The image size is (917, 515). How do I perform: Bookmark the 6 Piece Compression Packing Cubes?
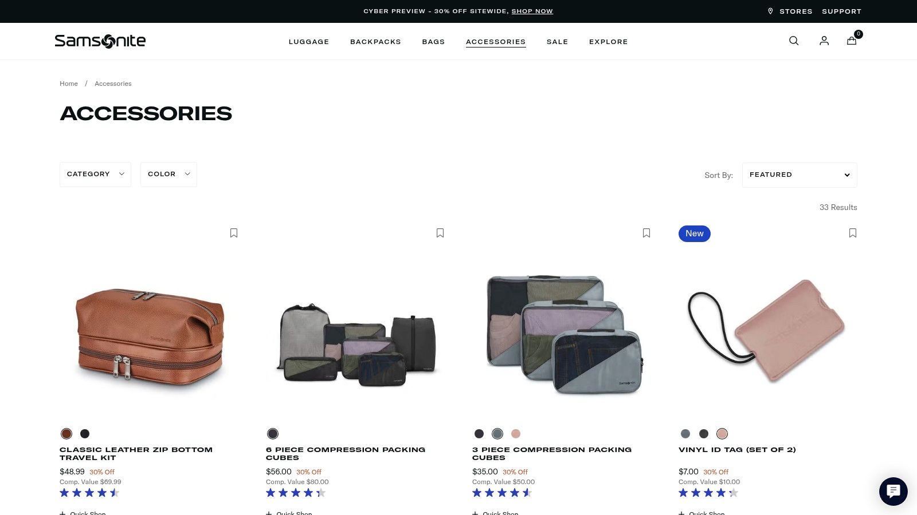click(440, 233)
